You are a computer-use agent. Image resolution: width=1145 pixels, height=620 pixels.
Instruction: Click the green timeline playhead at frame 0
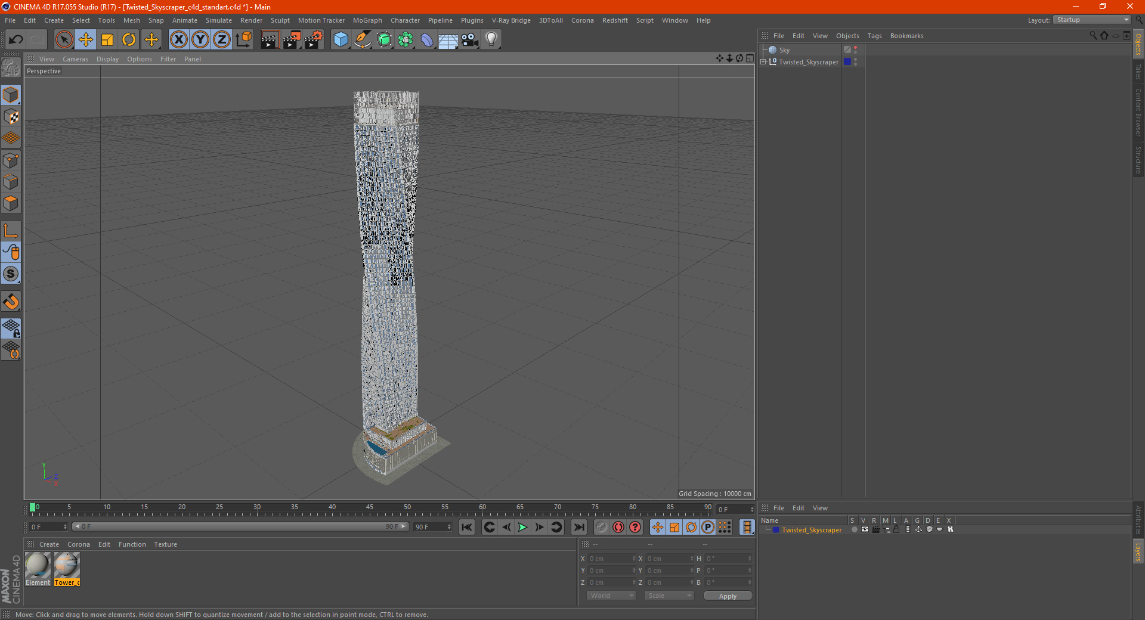[33, 507]
